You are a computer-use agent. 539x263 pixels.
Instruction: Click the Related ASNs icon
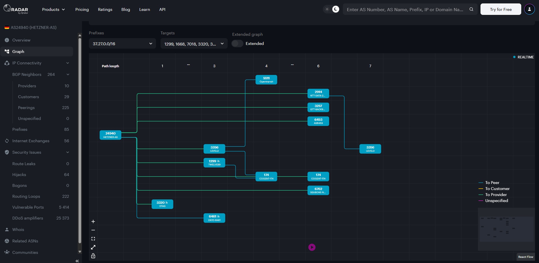pos(7,241)
